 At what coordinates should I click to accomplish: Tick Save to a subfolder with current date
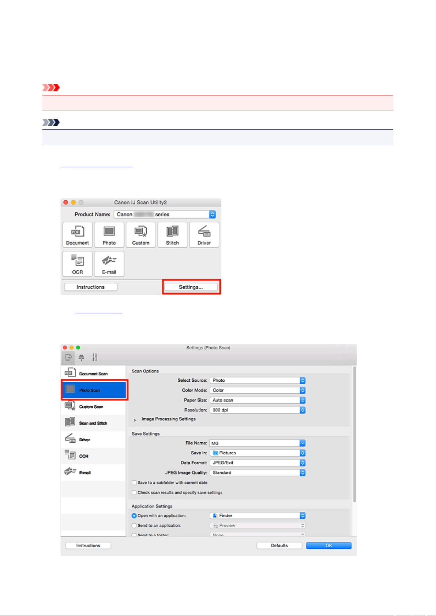(x=134, y=483)
